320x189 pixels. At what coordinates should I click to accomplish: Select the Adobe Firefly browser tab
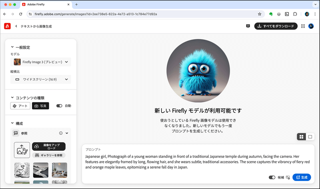click(x=46, y=4)
